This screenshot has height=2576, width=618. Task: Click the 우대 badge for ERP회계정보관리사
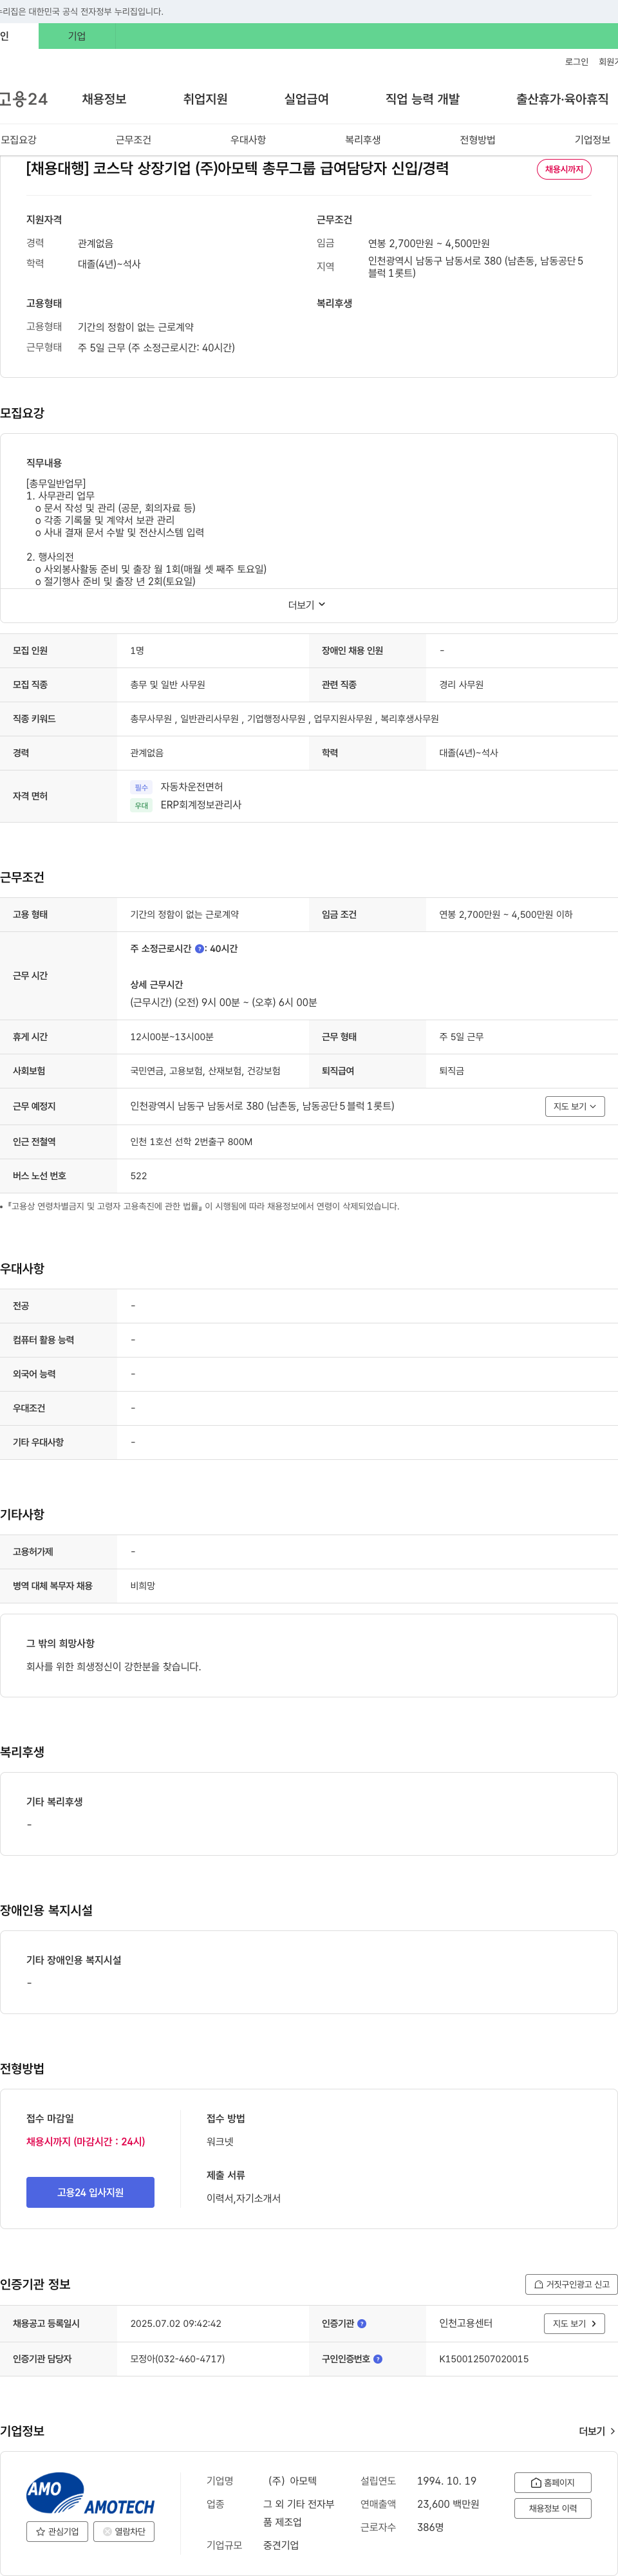coord(141,805)
